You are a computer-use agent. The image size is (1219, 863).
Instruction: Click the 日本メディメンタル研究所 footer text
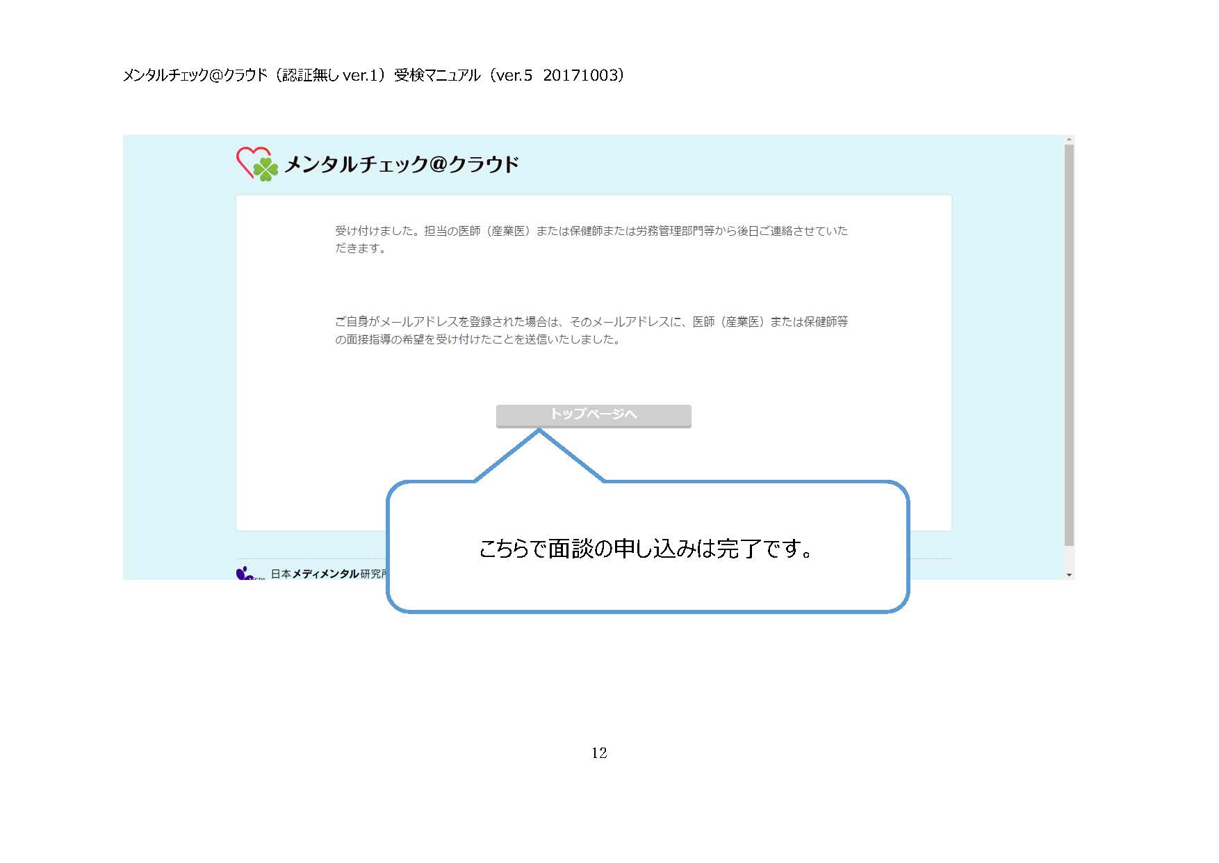pos(328,574)
